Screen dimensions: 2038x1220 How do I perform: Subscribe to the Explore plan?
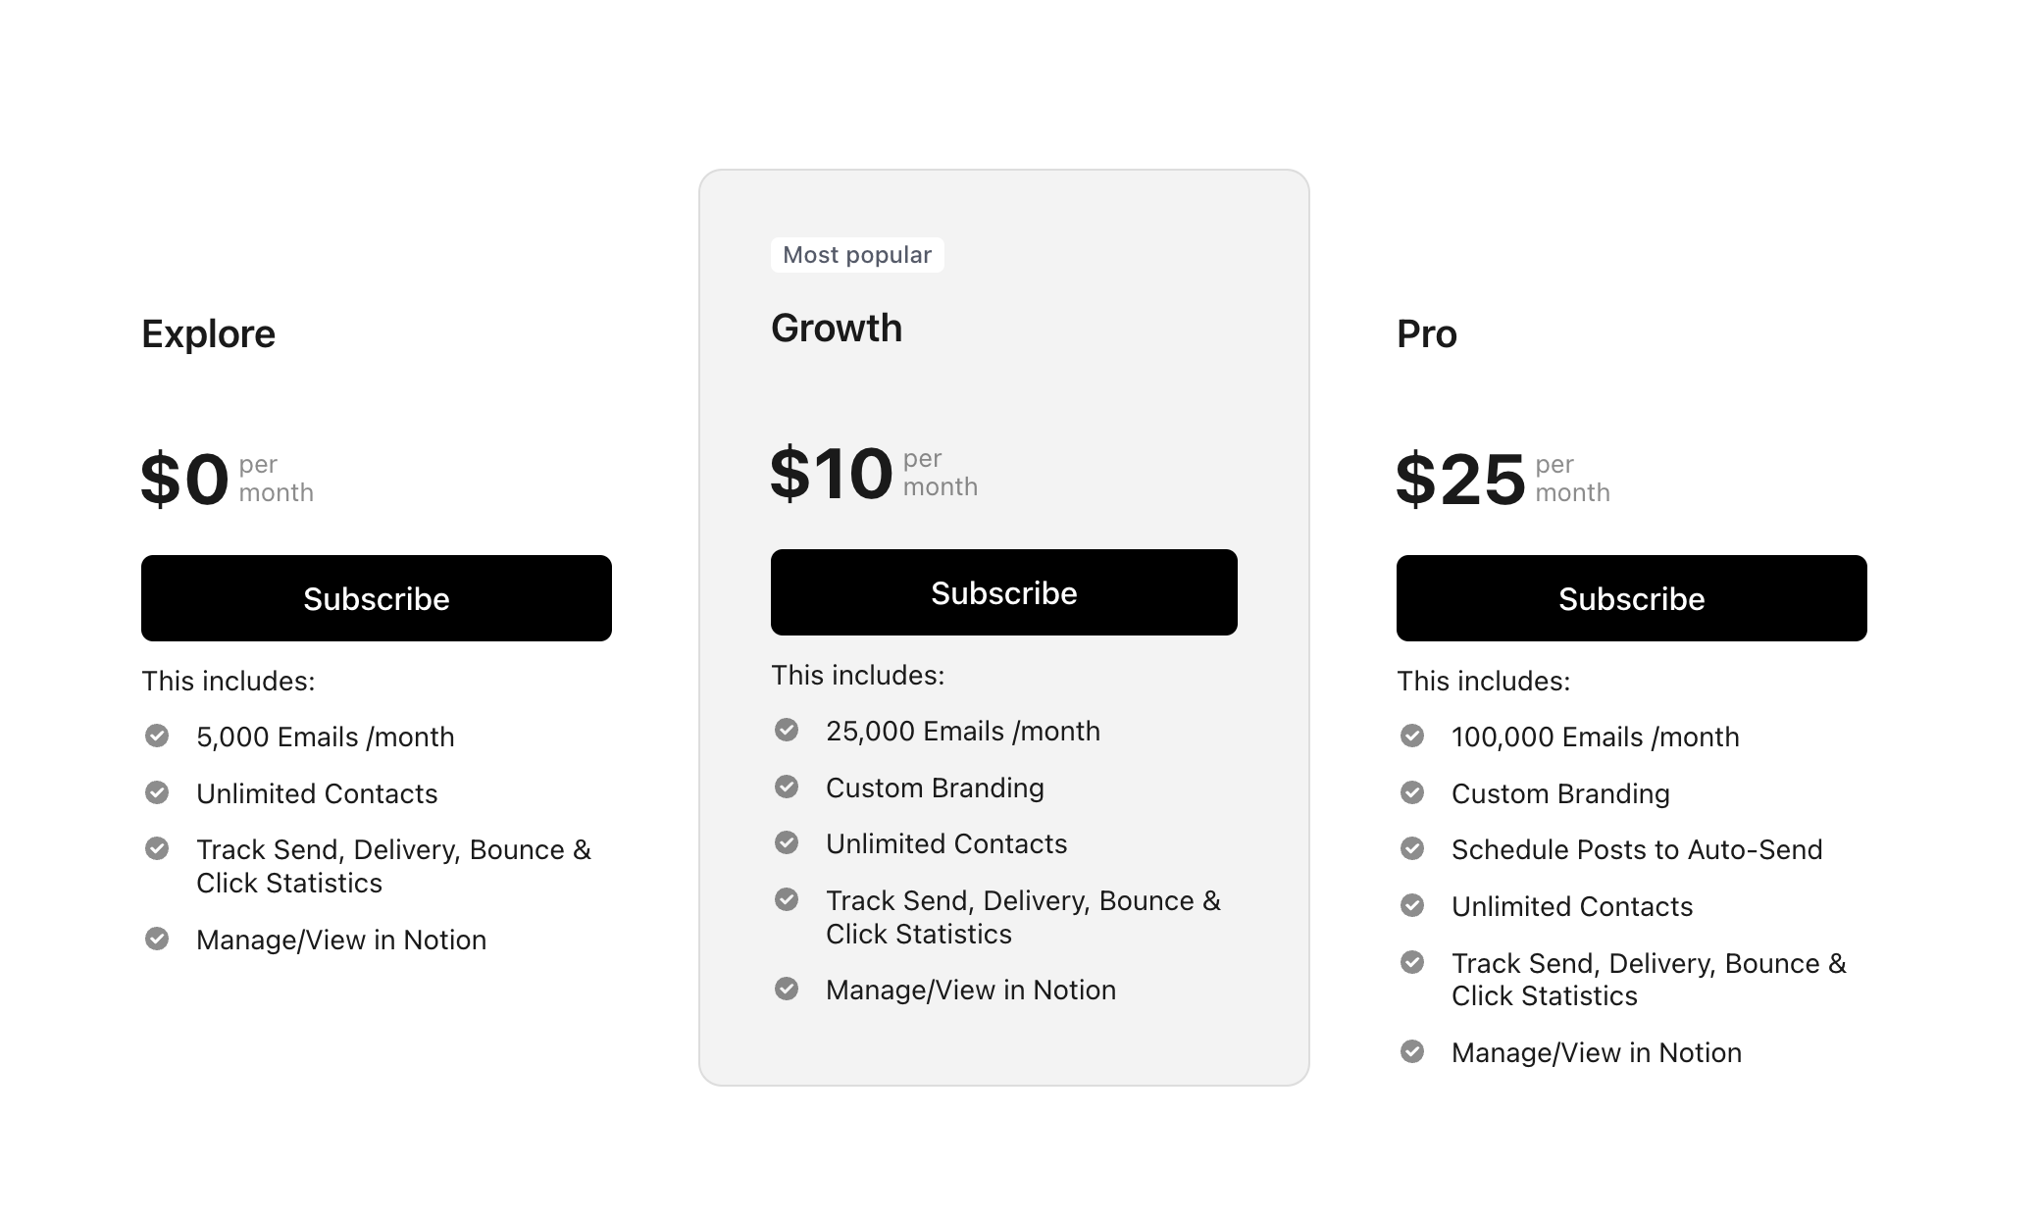pyautogui.click(x=376, y=598)
